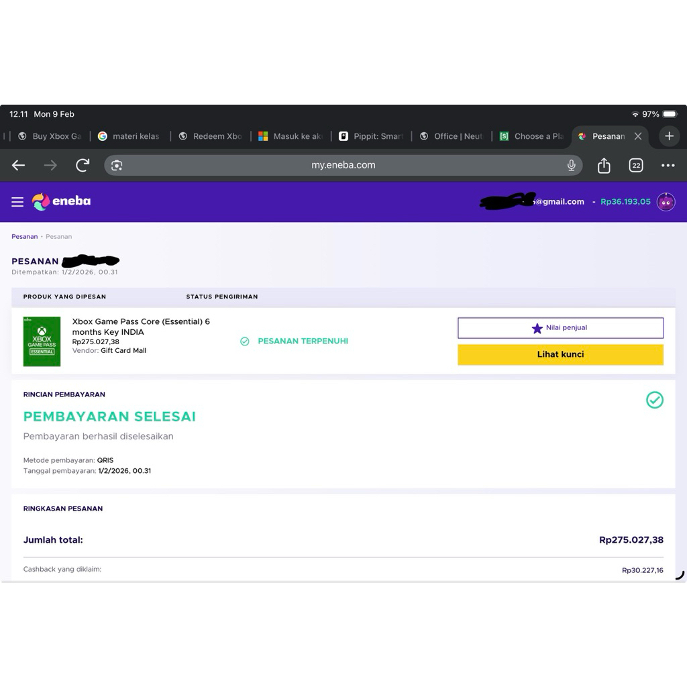The width and height of the screenshot is (687, 687).
Task: Click the star icon on Nilai penjual
Action: pos(536,327)
